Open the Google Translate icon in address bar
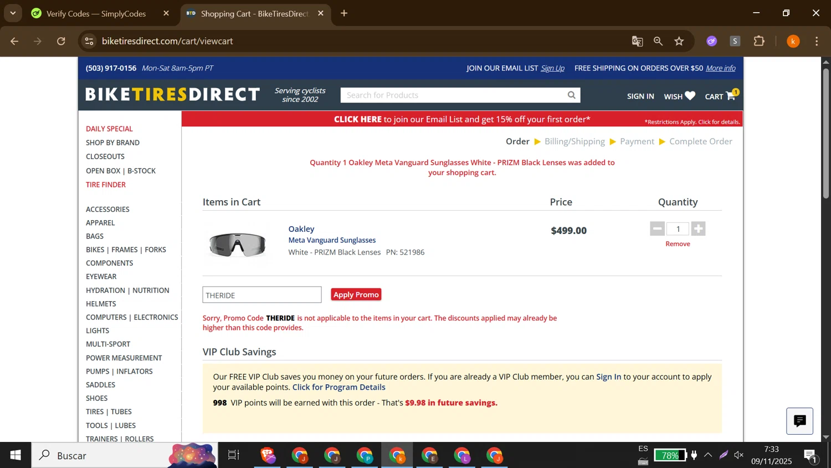 [x=637, y=41]
